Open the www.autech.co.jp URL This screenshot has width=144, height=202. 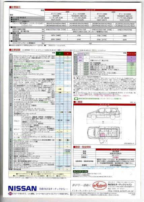[120, 191]
